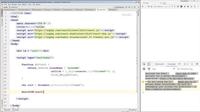
Task: Click the warning count badge in DevTools
Action: [186, 64]
